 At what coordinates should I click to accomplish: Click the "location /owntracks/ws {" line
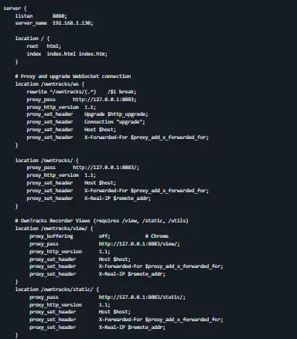coord(49,84)
